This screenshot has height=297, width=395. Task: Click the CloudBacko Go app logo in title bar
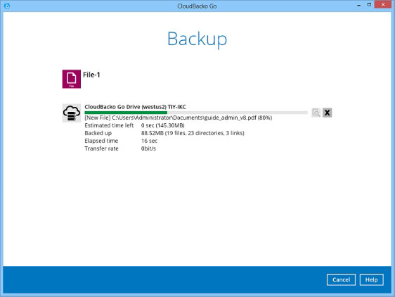click(x=7, y=6)
